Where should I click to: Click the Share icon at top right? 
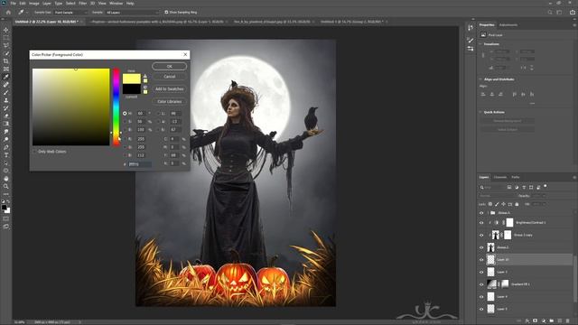tap(572, 12)
